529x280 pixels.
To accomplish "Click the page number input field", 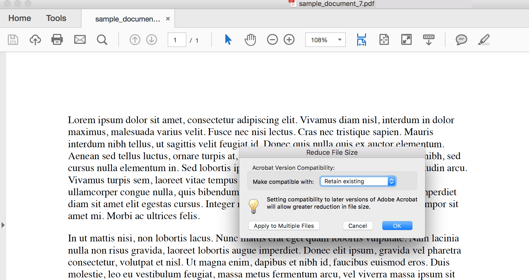I will click(x=177, y=40).
